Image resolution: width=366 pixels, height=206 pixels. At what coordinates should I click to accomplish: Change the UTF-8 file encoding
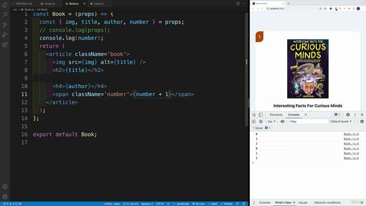160,204
